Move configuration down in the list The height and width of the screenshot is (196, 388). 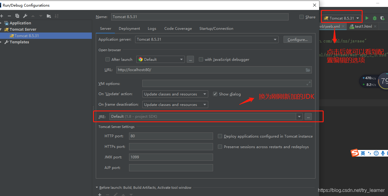(41, 16)
